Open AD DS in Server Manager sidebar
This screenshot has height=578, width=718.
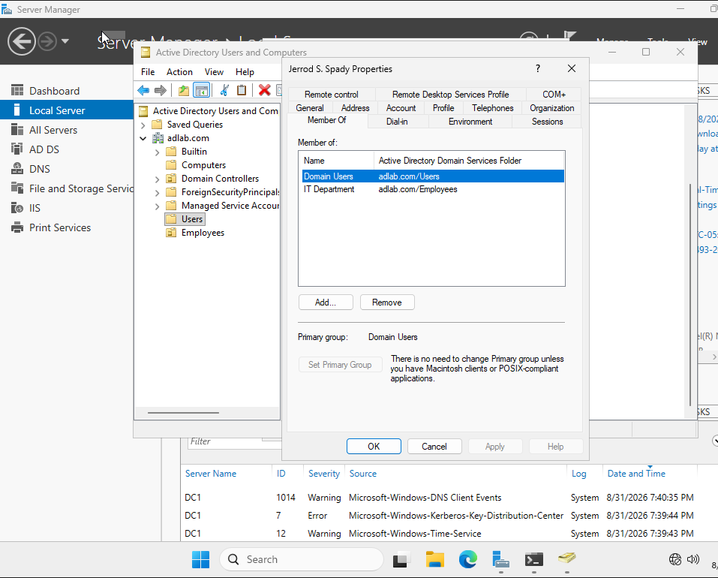click(x=44, y=149)
